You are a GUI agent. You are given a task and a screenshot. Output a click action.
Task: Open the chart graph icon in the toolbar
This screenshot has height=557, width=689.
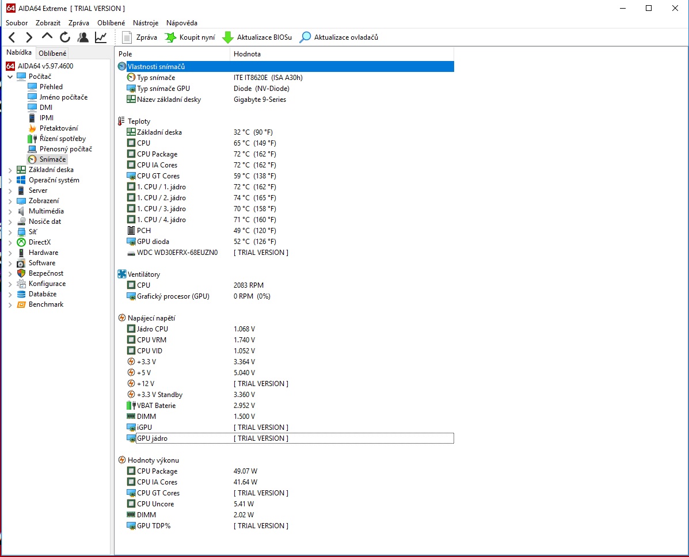coord(101,37)
